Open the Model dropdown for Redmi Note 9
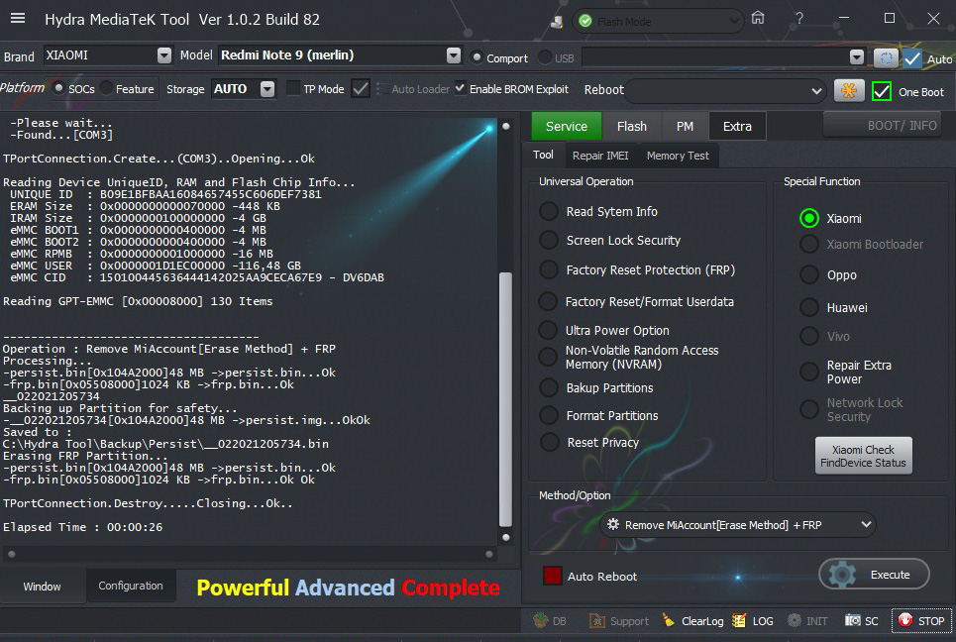Screen dimensions: 956x642 [453, 56]
